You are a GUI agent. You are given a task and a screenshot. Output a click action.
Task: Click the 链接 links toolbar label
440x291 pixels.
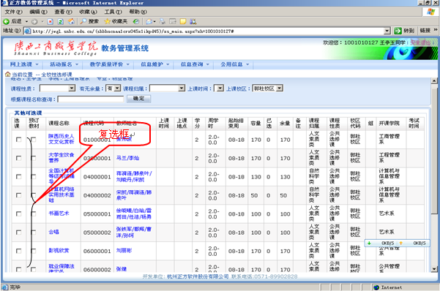425,31
